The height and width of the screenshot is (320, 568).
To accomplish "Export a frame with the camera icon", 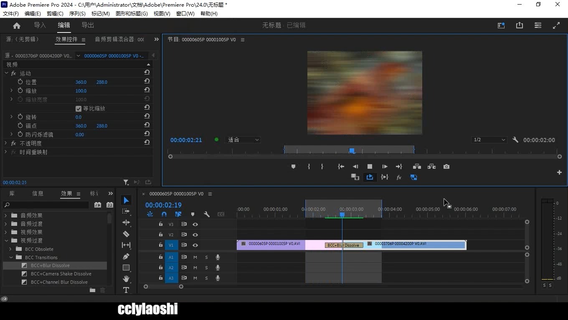I will 446,167.
